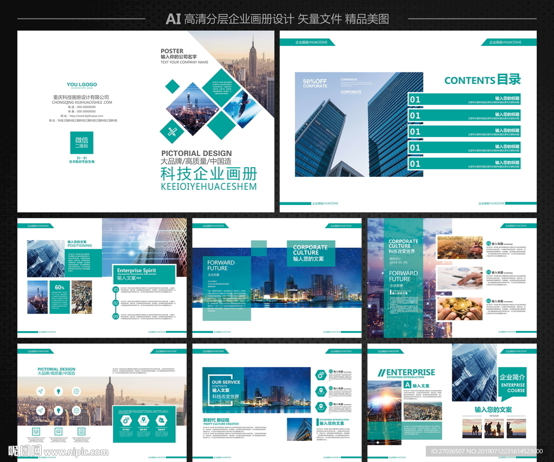
Task: Click the A 输入文案 label
Action: tap(417, 385)
